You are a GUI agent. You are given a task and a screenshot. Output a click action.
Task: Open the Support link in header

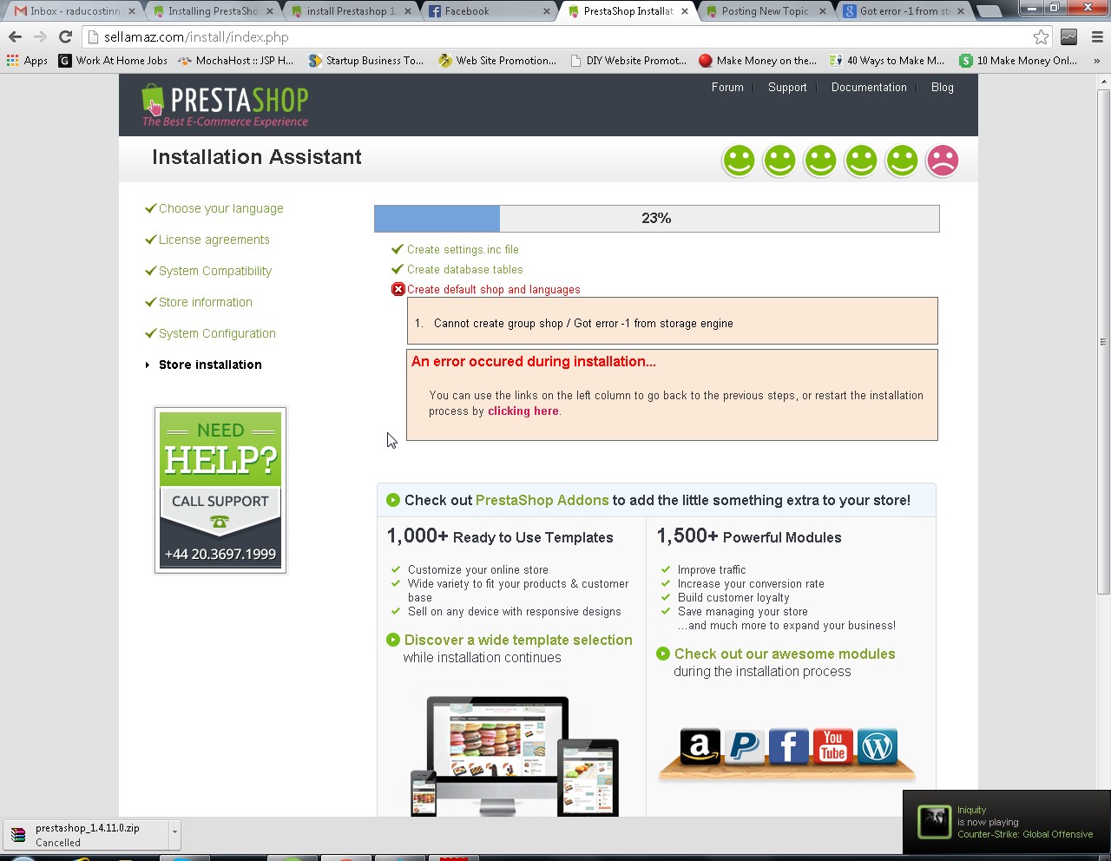(x=787, y=87)
